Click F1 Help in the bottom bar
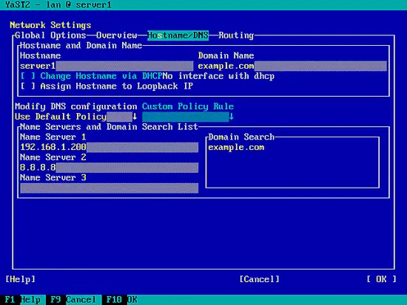The image size is (407, 305). point(23,300)
